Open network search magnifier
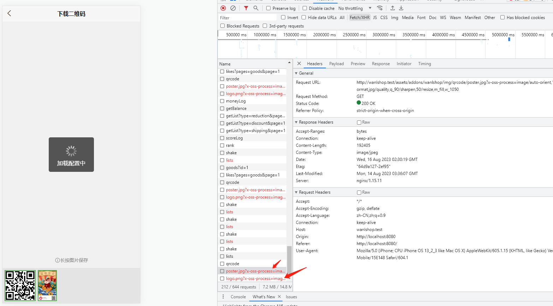The width and height of the screenshot is (553, 306). point(256,8)
